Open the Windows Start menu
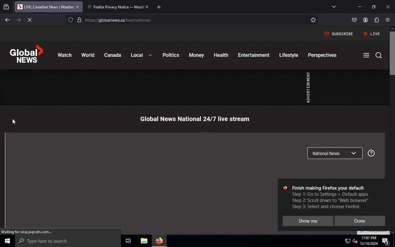The image size is (395, 247). [7, 241]
